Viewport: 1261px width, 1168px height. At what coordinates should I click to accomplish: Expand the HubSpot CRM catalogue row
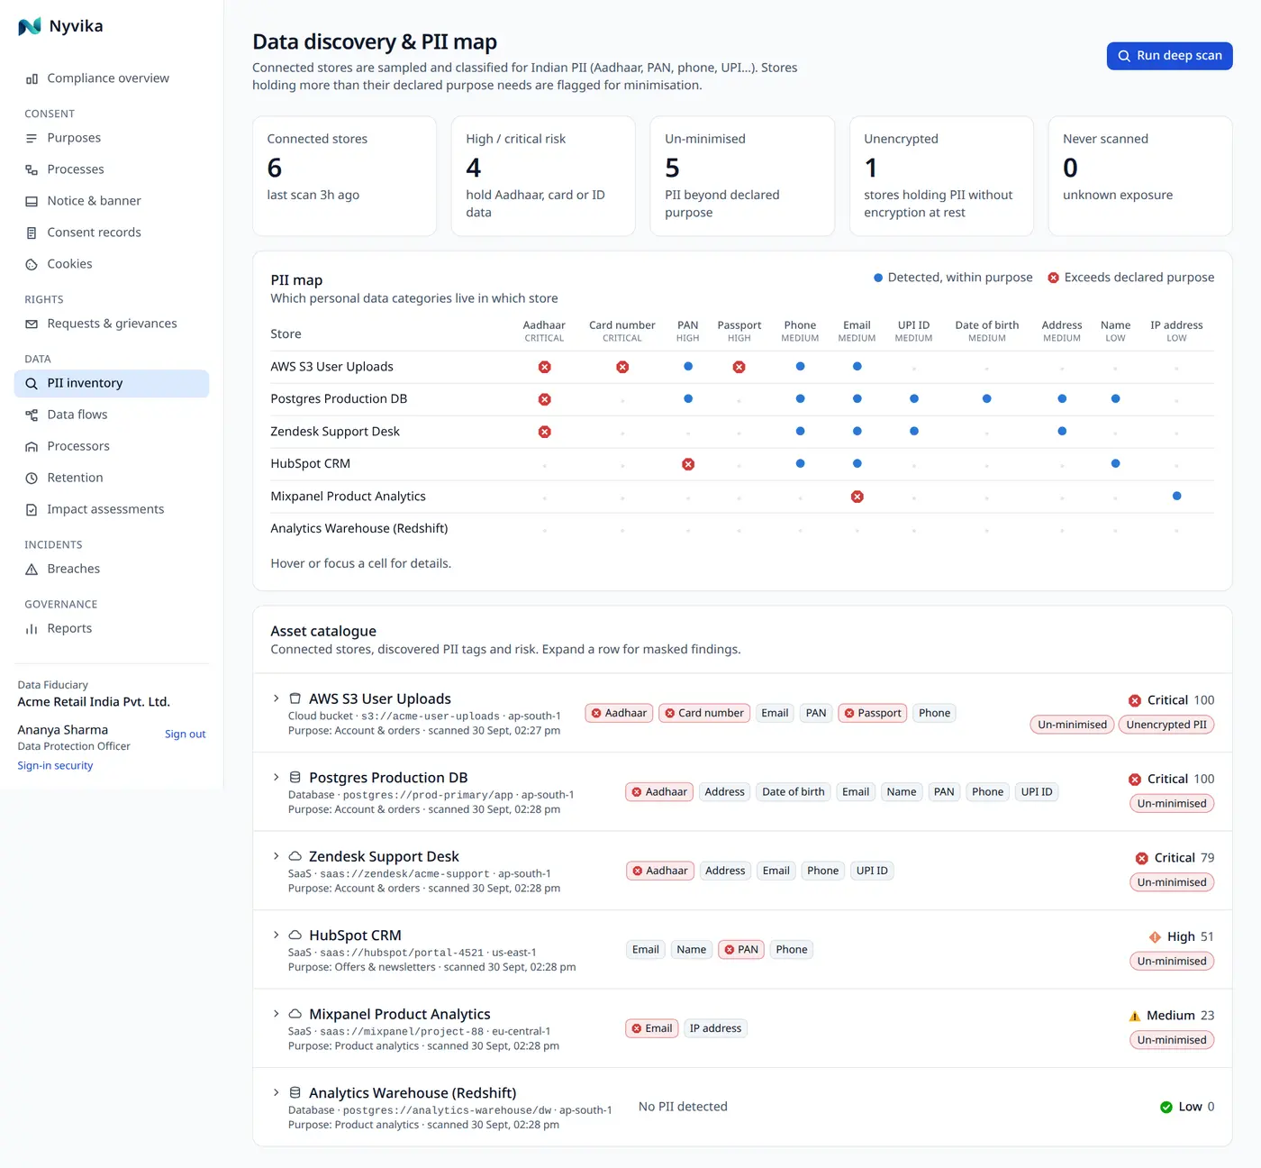click(277, 935)
